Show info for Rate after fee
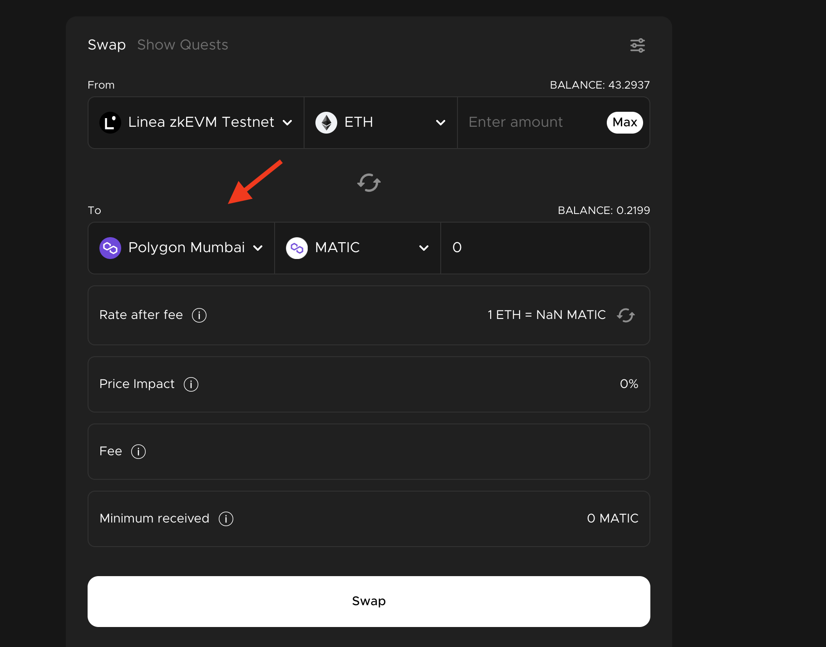This screenshot has width=826, height=647. click(199, 315)
